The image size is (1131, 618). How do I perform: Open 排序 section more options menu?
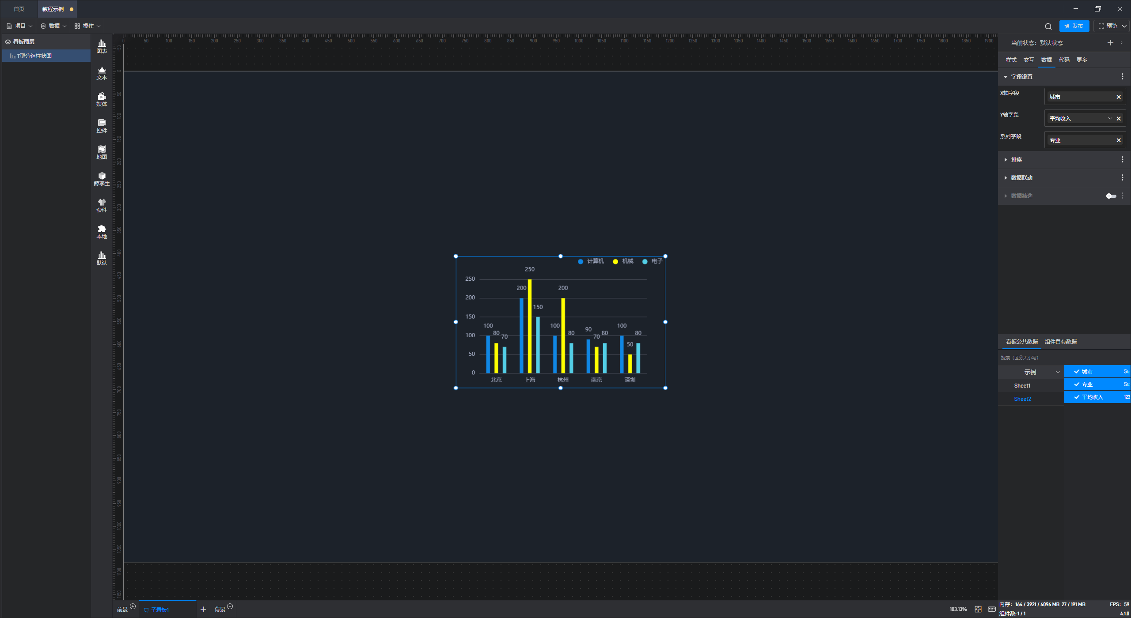[x=1122, y=160]
